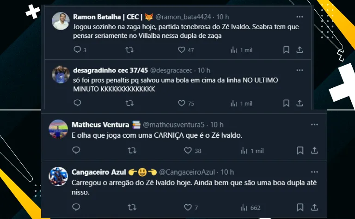
Task: Share Ramon Batalha's tweet
Action: [x=300, y=50]
